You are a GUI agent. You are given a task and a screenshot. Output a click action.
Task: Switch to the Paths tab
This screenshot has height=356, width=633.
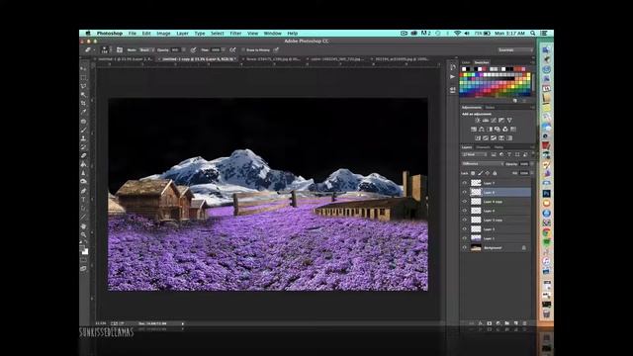click(498, 147)
